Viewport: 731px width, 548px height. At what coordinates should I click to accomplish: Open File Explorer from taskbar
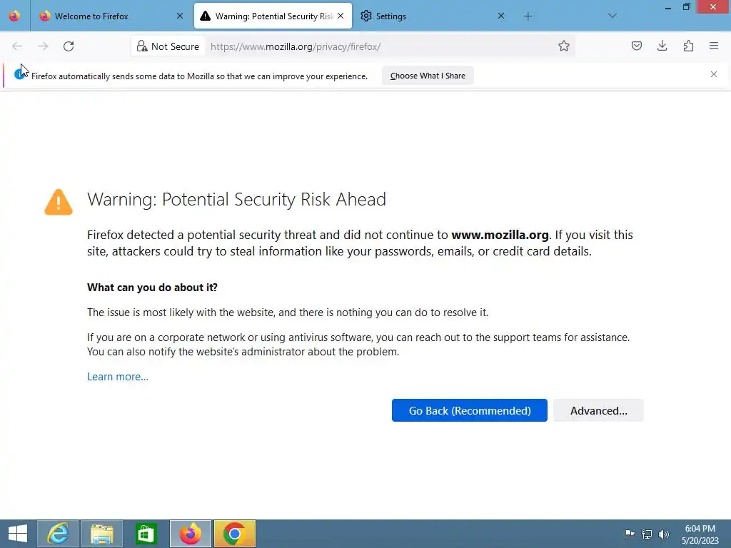click(x=102, y=534)
